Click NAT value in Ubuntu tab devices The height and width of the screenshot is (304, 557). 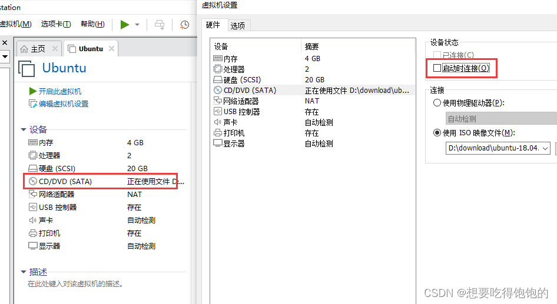click(134, 195)
